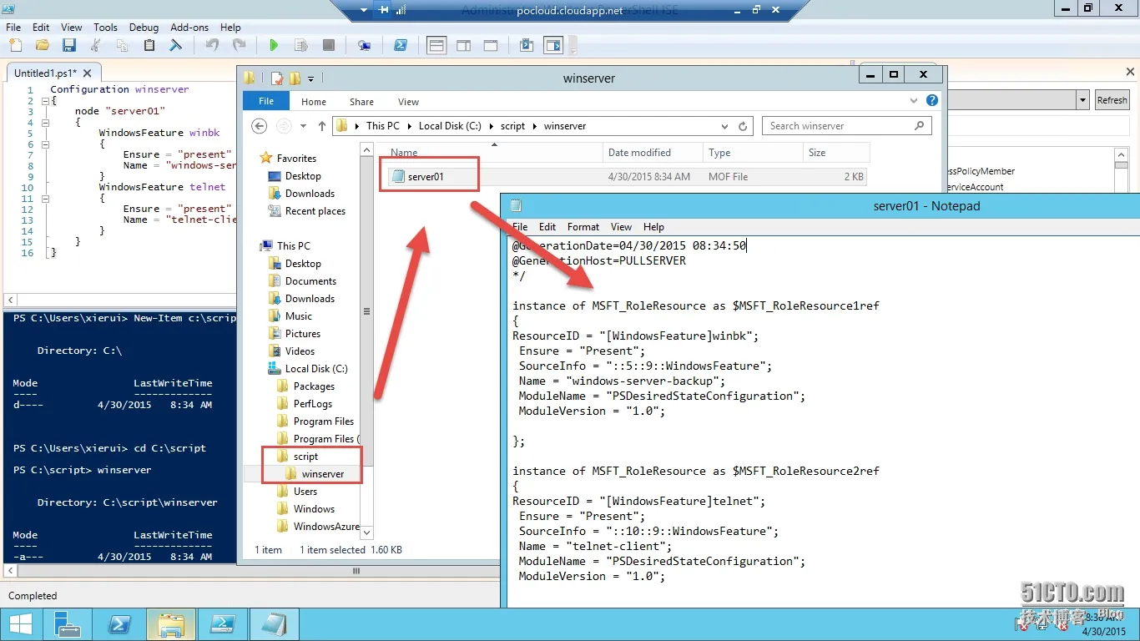
Task: Collapse the WindowsFeature telnet block
Action: [45, 199]
